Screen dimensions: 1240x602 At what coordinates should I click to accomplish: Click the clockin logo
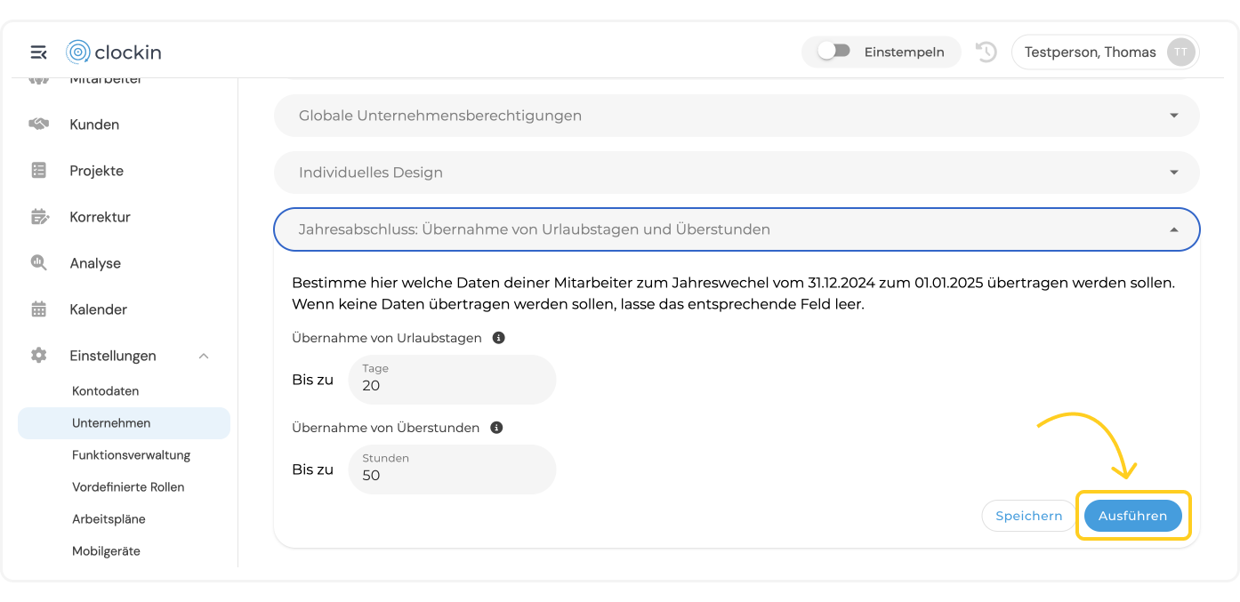(x=114, y=52)
